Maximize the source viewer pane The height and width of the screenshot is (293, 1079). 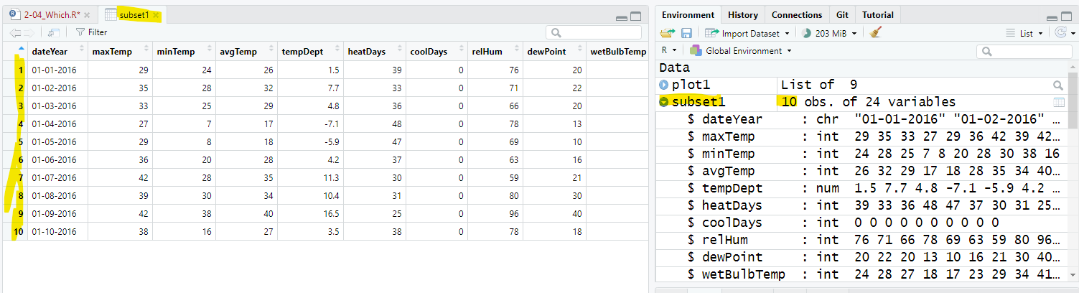tap(636, 16)
